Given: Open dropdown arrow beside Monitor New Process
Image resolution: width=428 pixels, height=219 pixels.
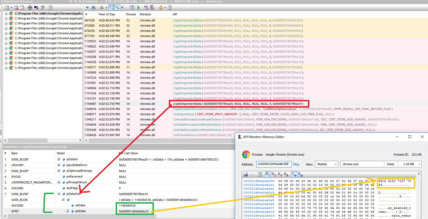Looking at the screenshot, I should (11, 7).
